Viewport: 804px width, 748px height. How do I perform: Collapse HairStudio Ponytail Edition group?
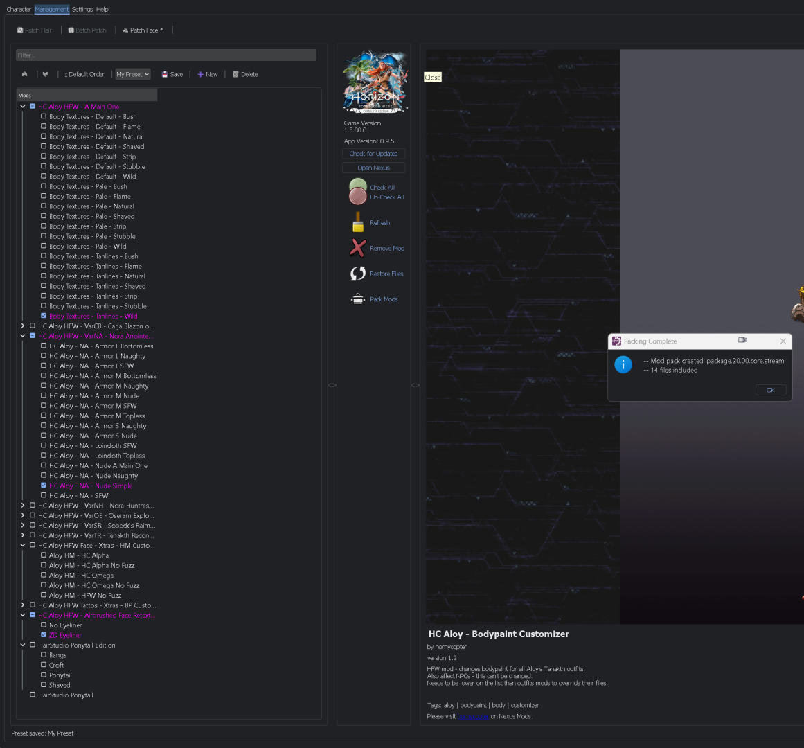pyautogui.click(x=23, y=645)
